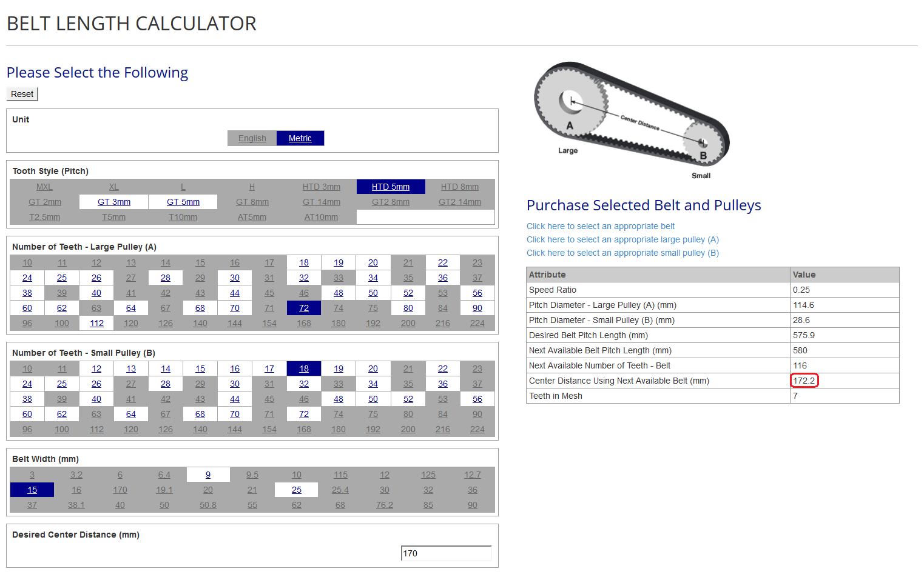Set large pulley to 36 teeth
This screenshot has width=924, height=580.
pos(443,278)
